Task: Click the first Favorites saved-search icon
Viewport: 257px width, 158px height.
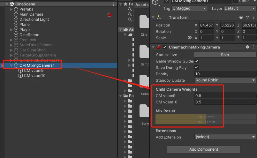Action: (130, 9)
